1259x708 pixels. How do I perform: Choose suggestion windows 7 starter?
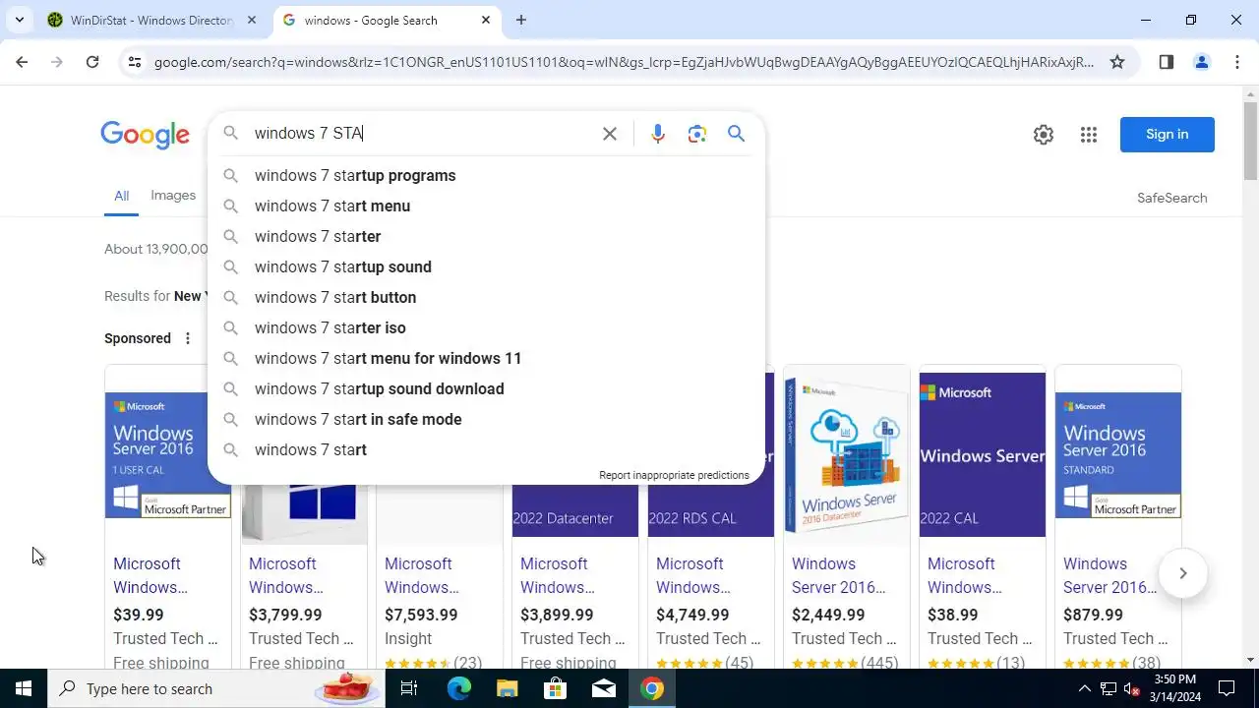coord(486,236)
